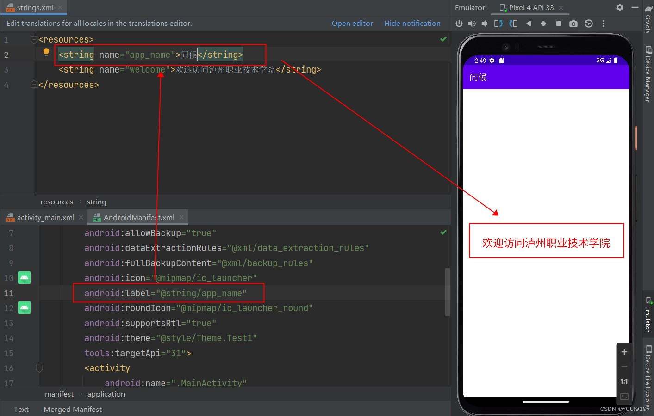
Task: Collapse the resources tag fold marker
Action: [x=34, y=40]
